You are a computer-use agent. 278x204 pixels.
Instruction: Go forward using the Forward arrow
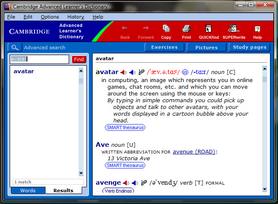(146, 32)
